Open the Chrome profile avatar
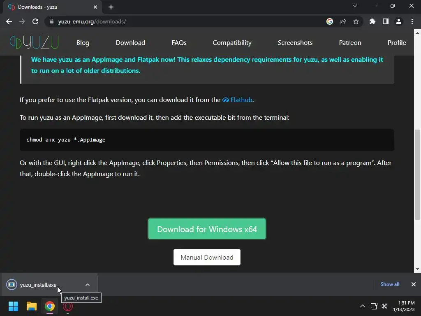The image size is (421, 316). coord(399,21)
